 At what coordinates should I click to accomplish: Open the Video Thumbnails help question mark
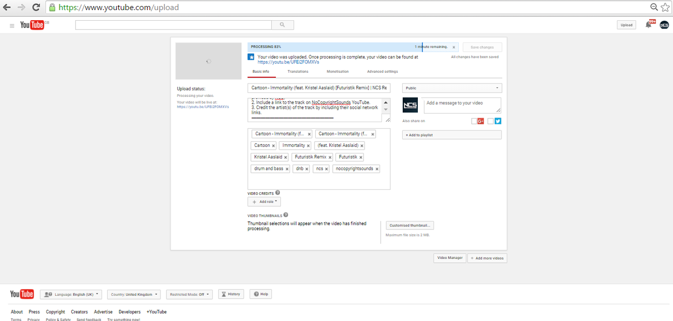286,215
